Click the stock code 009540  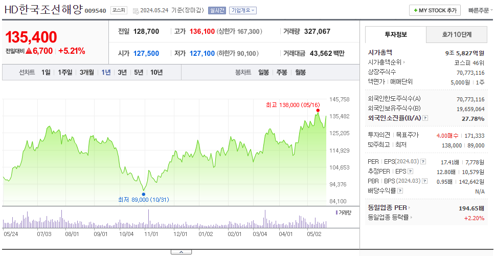point(95,11)
